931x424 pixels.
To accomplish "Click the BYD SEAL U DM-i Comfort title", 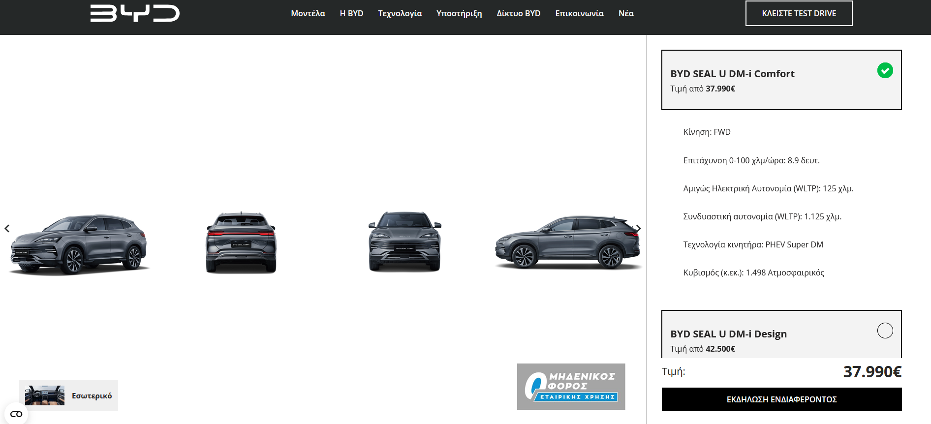I will [732, 74].
